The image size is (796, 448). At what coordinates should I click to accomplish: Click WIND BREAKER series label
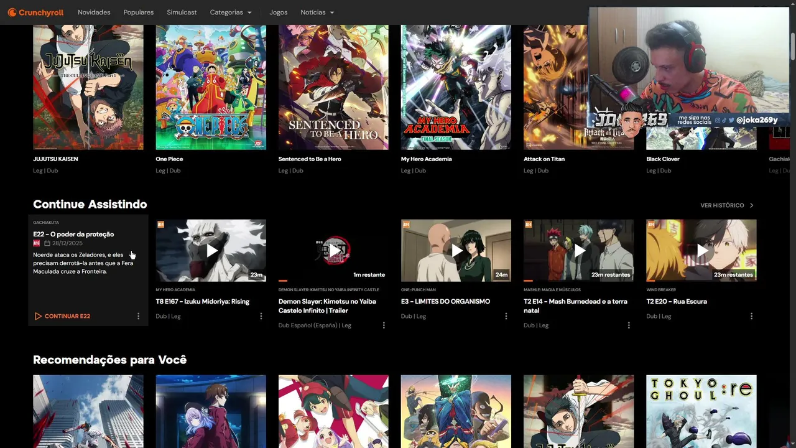pyautogui.click(x=660, y=290)
